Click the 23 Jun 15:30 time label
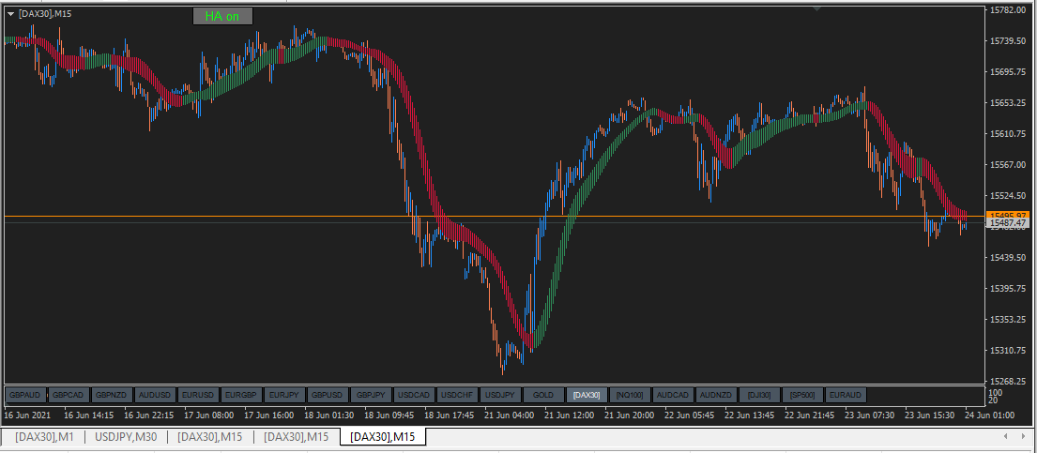This screenshot has width=1037, height=453. pos(930,415)
